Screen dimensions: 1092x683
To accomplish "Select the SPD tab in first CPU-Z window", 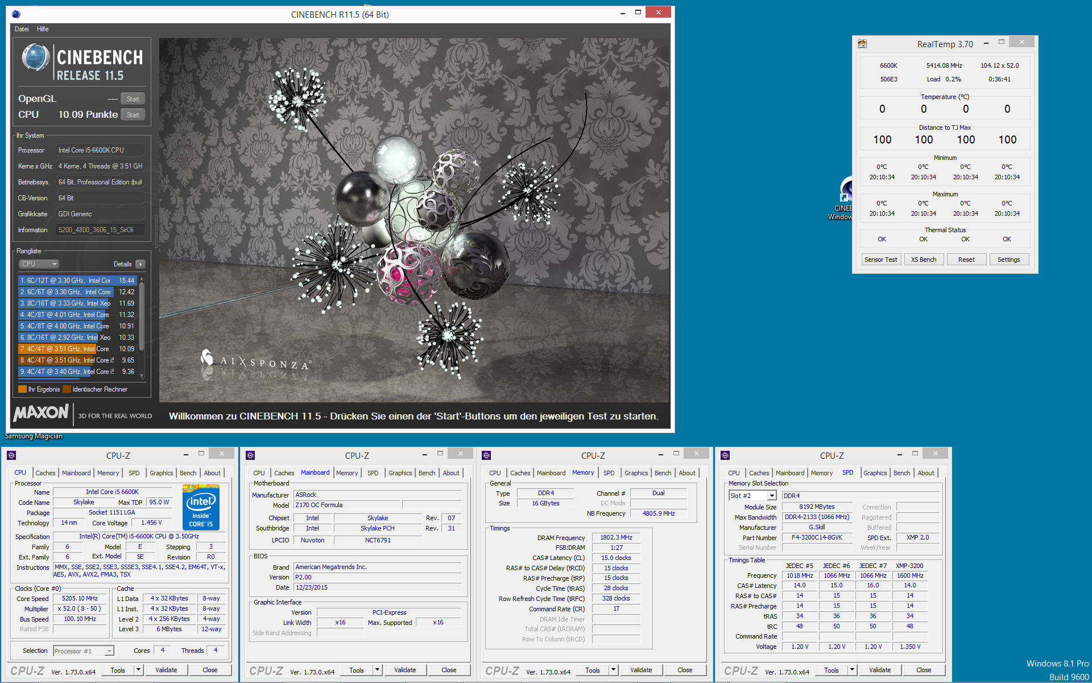I will [x=134, y=473].
